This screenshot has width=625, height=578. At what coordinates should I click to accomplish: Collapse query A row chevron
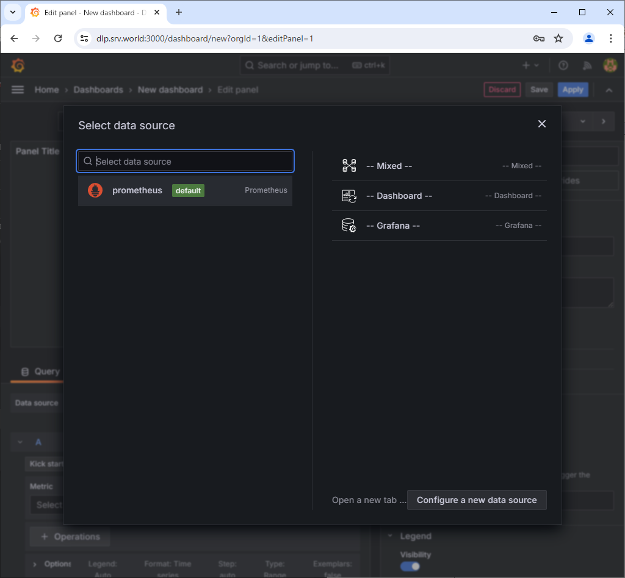[x=20, y=442]
